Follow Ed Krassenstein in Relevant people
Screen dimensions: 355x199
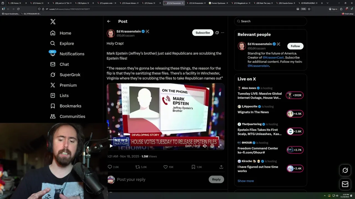(295, 46)
